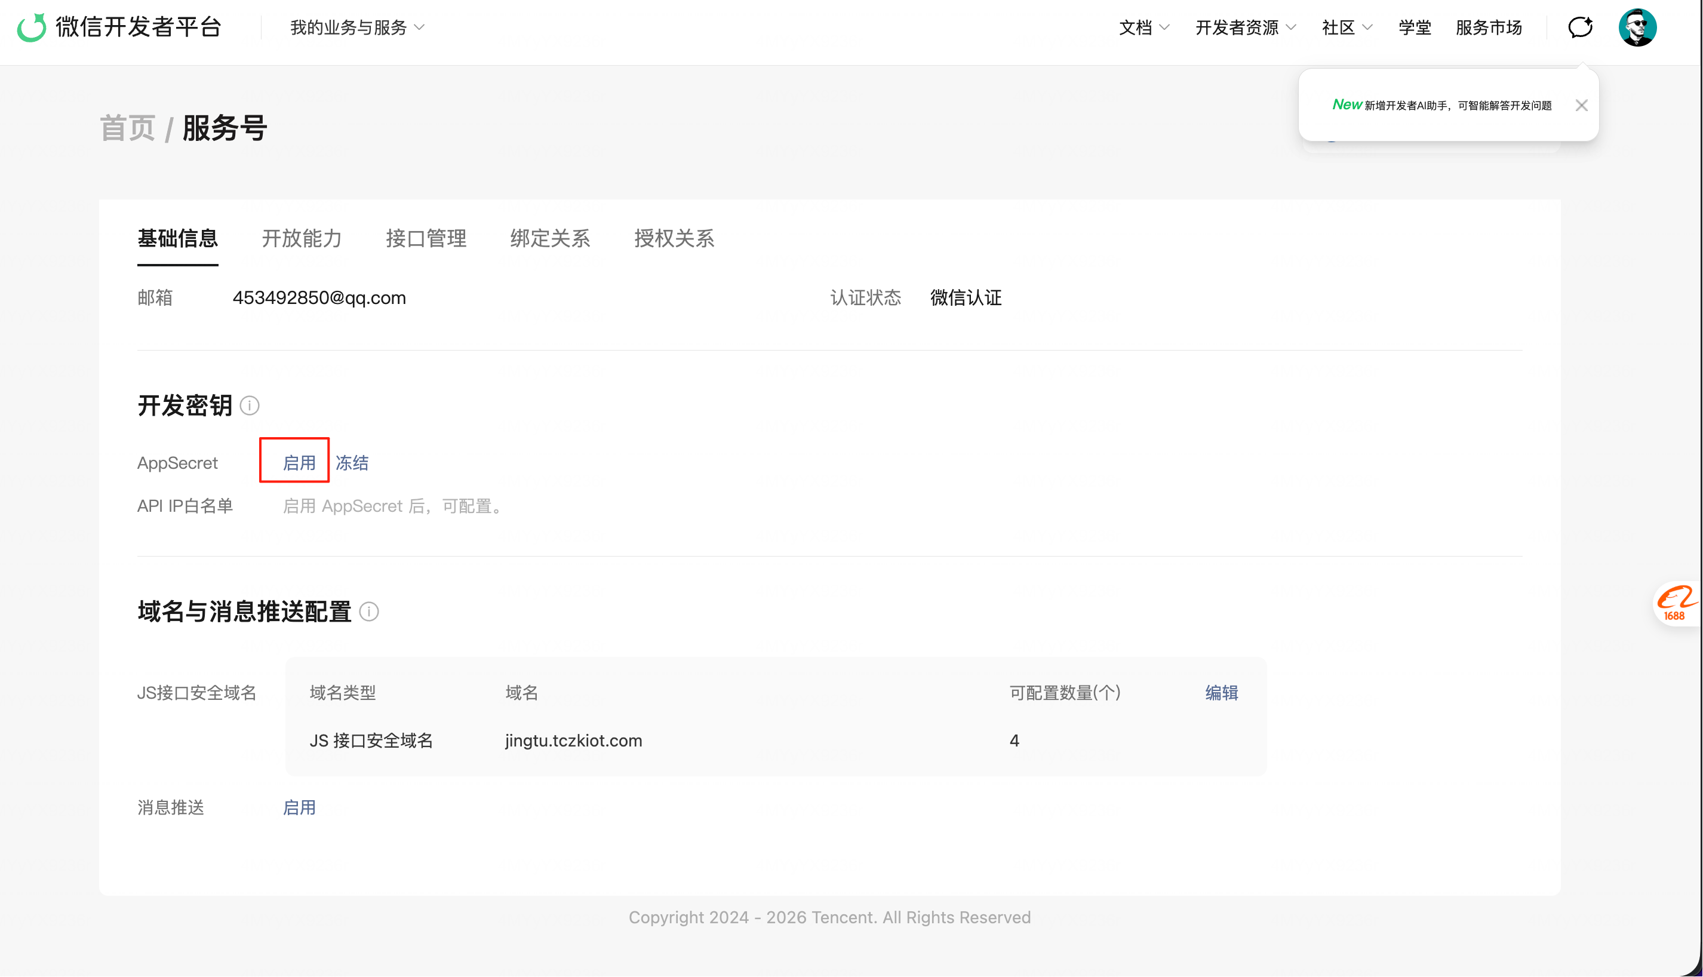Edit the JS接口安全域名 via 编辑
The height and width of the screenshot is (977, 1703).
(x=1221, y=693)
